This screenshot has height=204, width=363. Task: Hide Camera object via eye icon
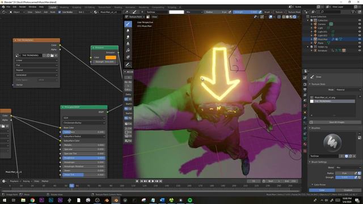click(x=360, y=24)
